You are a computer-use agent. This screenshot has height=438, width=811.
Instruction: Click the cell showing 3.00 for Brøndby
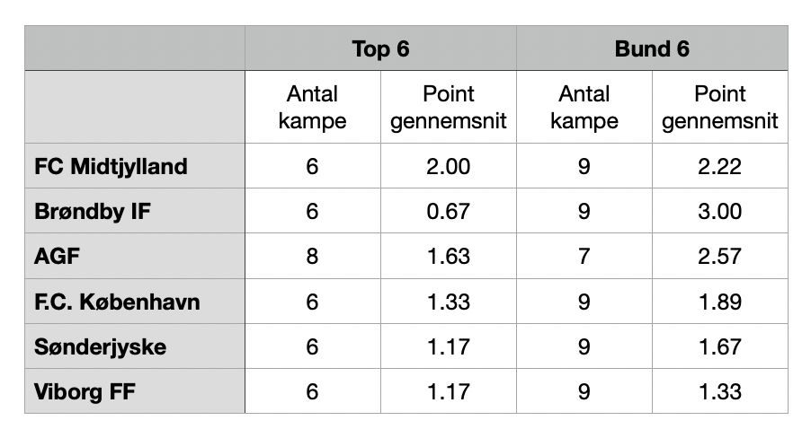point(720,211)
